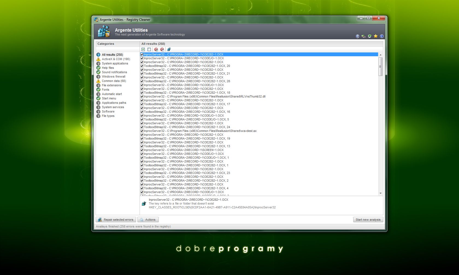Click the warning icon beside Common data (68)
Viewport: 459px width, 275px height.
(x=98, y=81)
